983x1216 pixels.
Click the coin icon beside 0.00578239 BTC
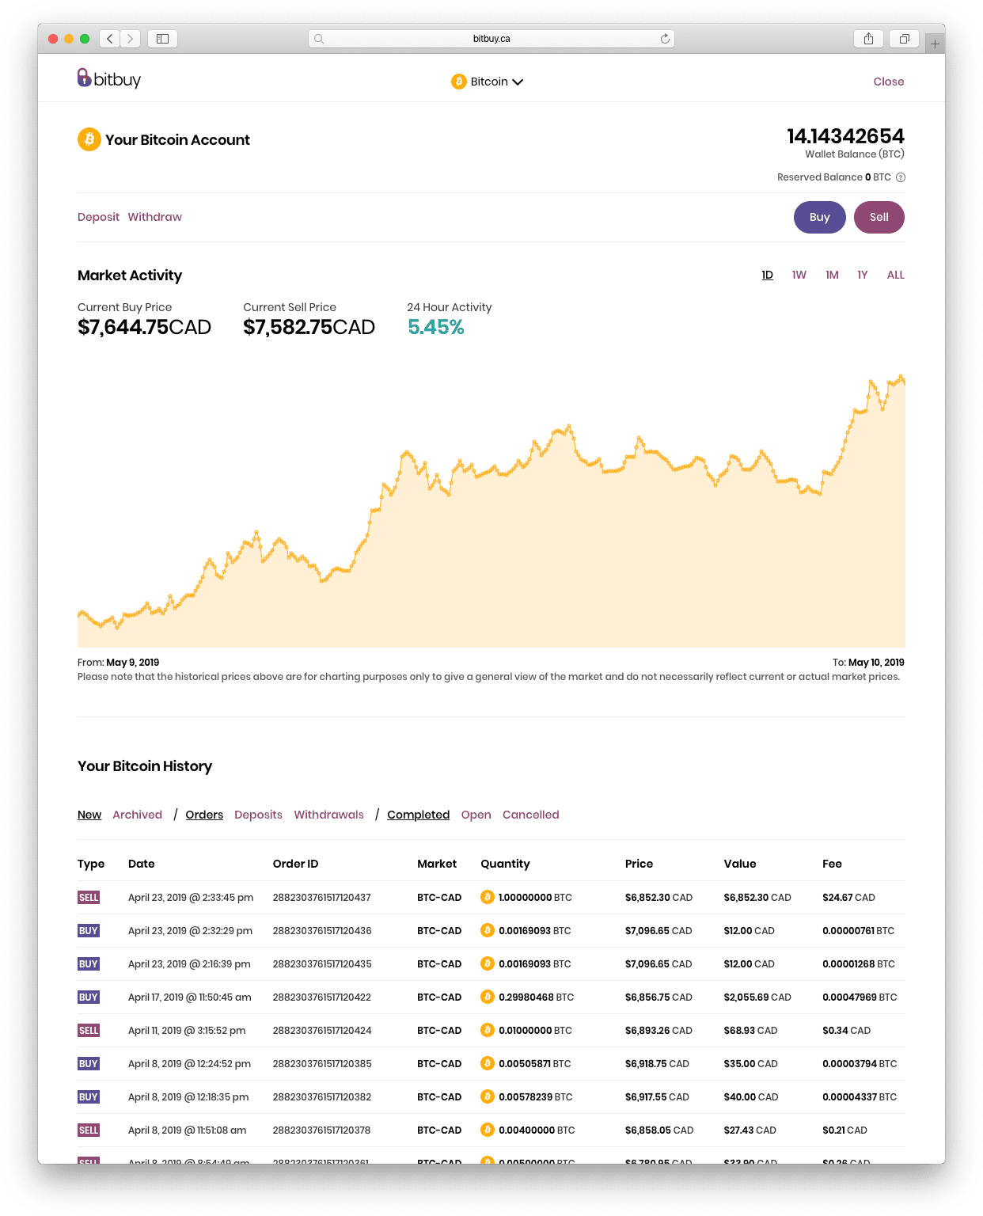point(488,1096)
